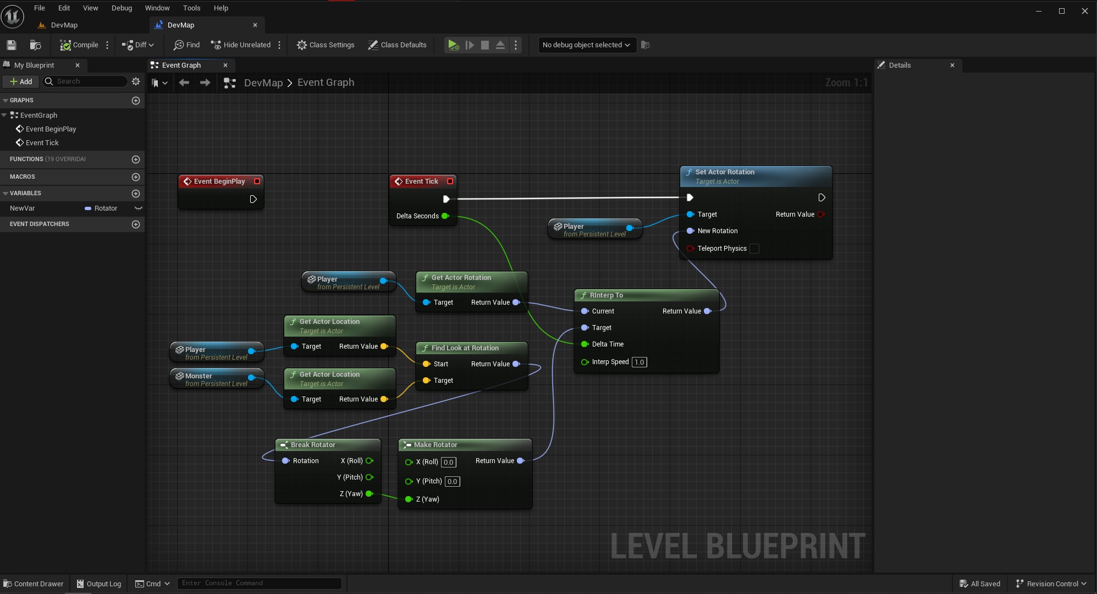Click the Eject icon in toolbar

point(500,45)
